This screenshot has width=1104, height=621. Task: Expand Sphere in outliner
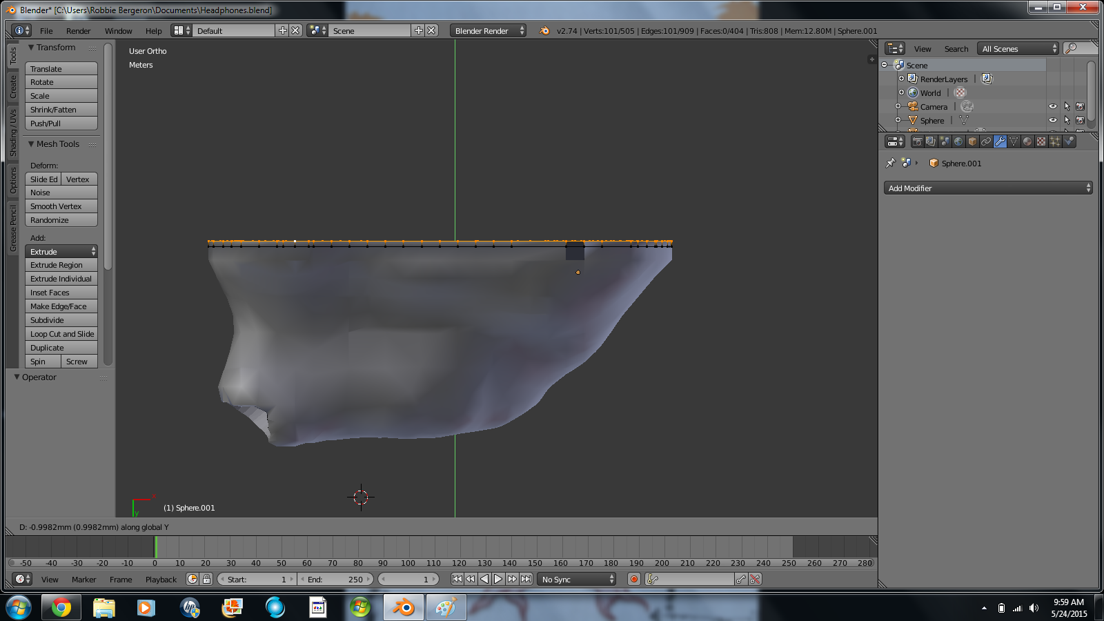898,120
